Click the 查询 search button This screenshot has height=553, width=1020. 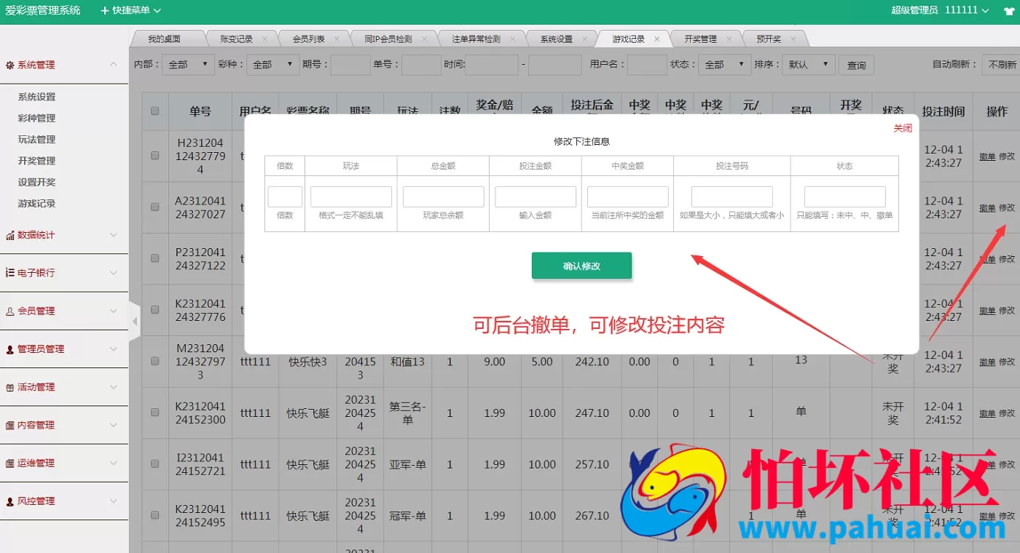pos(856,65)
